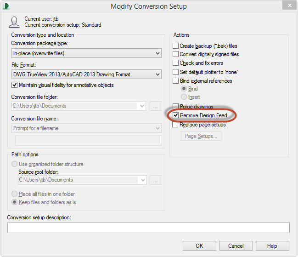The height and width of the screenshot is (257, 298).
Task: Click the DWG TrueView app icon in title bar
Action: click(6, 6)
